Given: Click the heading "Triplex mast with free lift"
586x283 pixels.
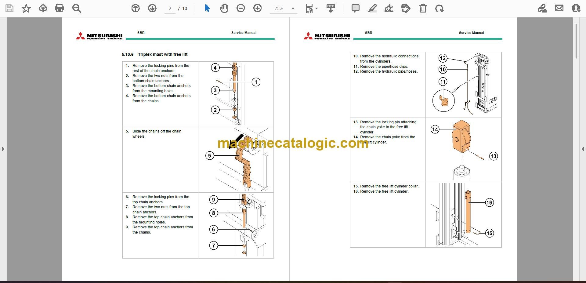Looking at the screenshot, I should point(163,54).
